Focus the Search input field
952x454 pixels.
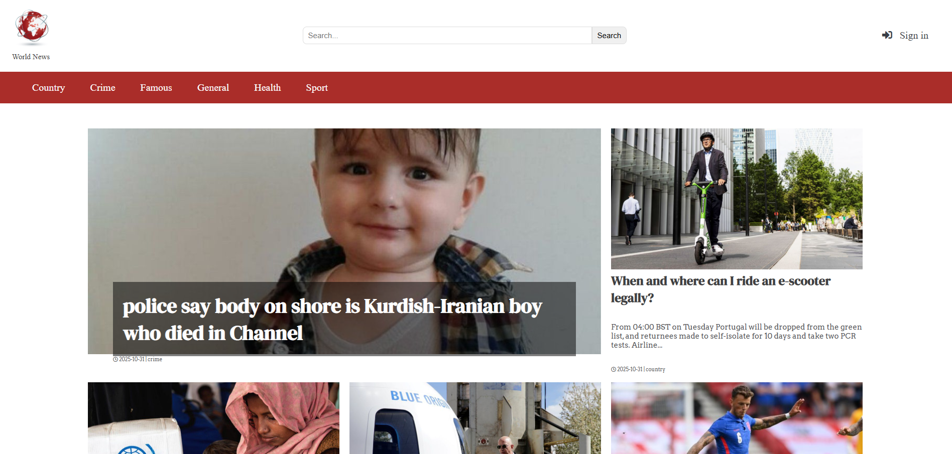click(447, 36)
